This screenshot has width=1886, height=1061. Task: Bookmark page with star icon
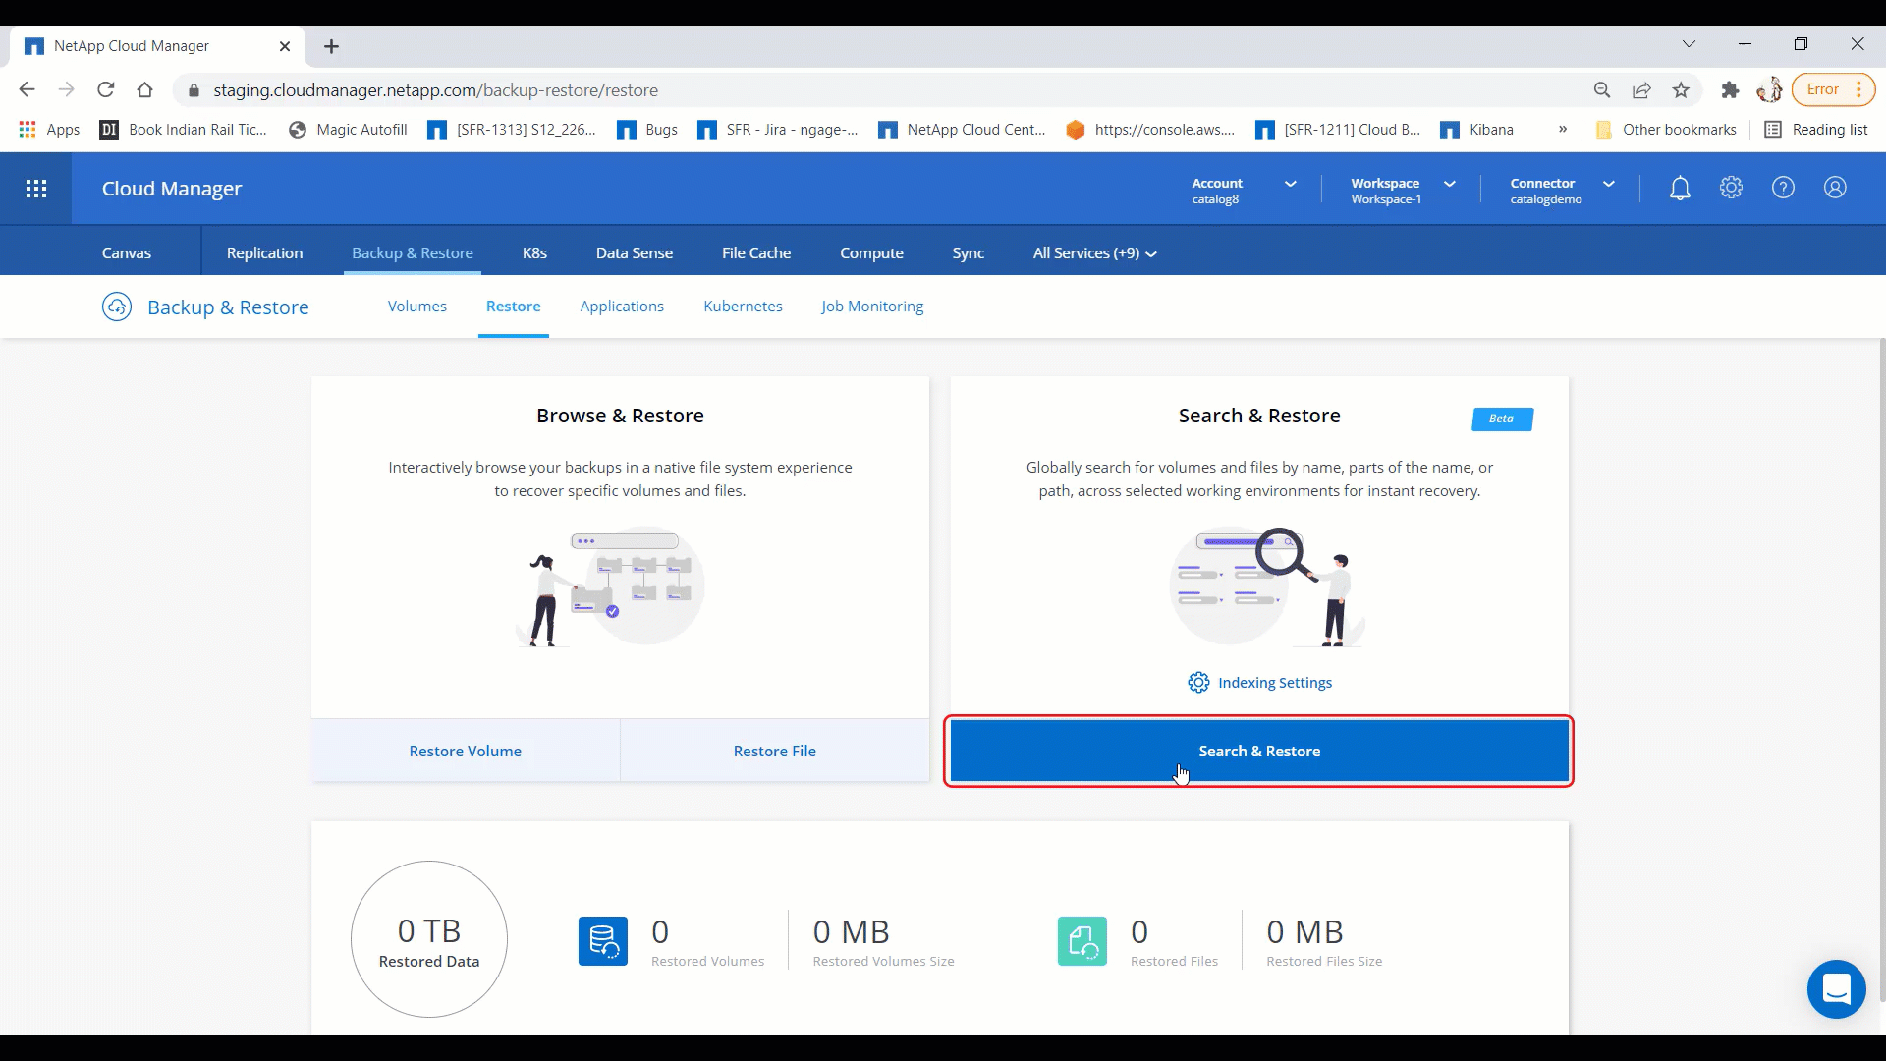pos(1681,90)
